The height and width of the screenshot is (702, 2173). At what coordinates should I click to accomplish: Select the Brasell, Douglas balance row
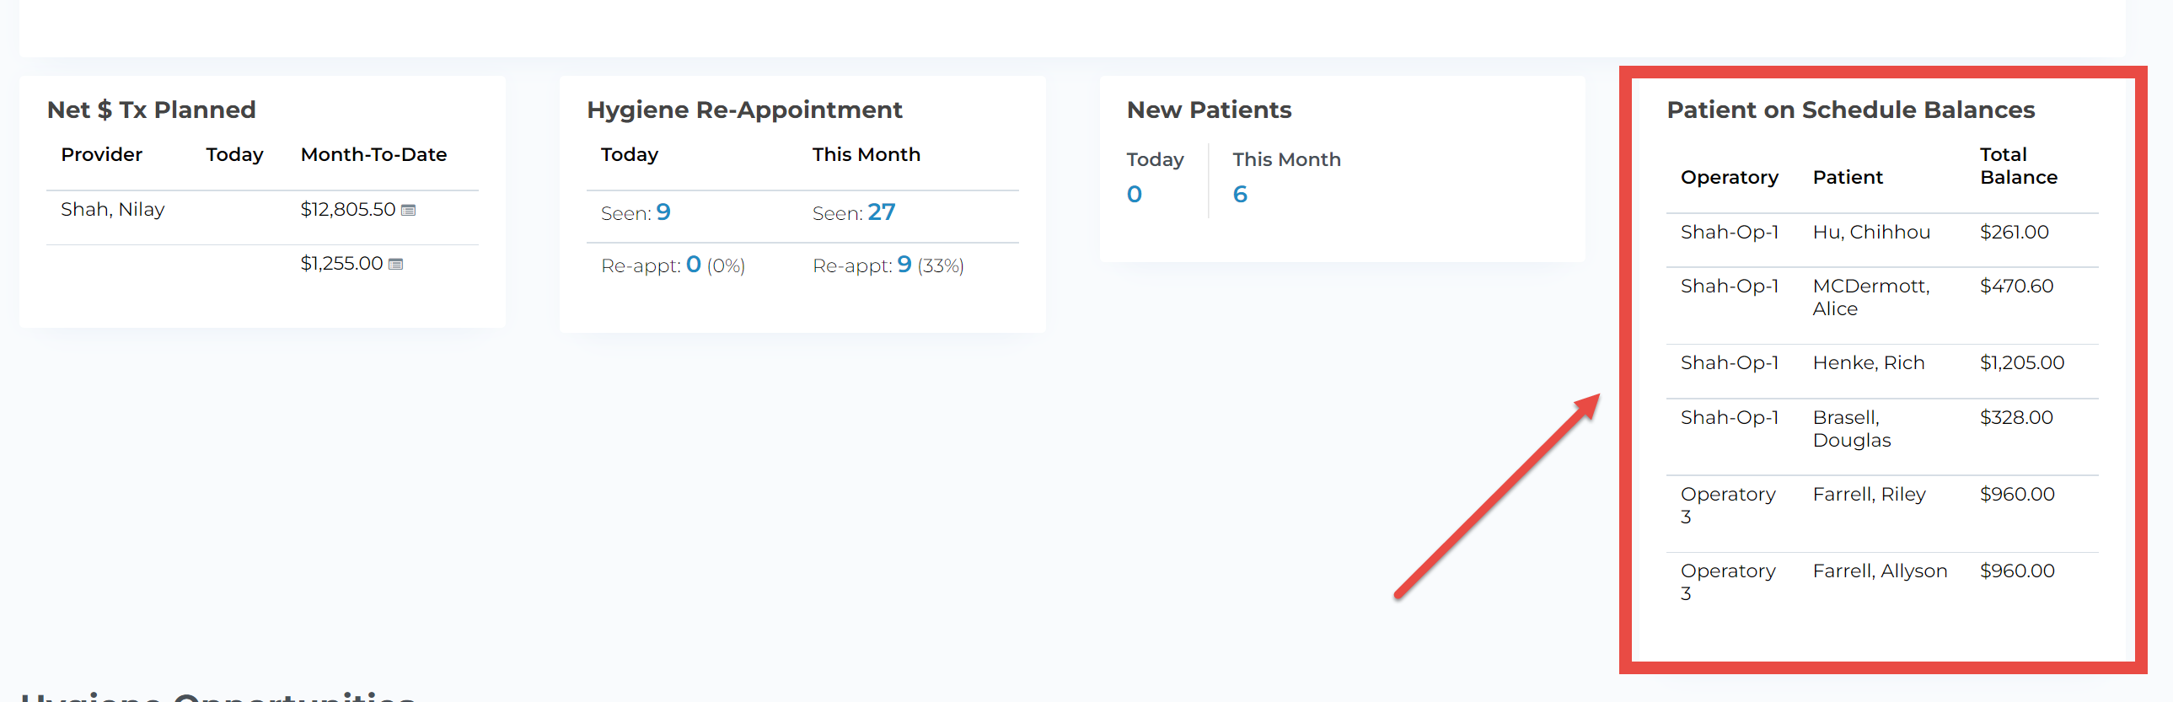[x=1852, y=429]
